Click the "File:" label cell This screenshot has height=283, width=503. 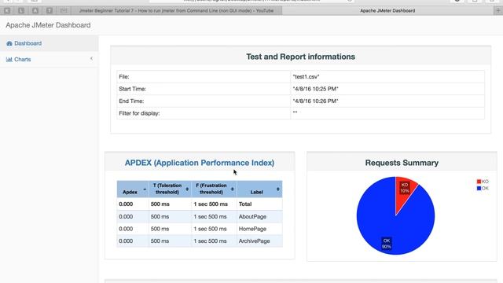pos(204,77)
